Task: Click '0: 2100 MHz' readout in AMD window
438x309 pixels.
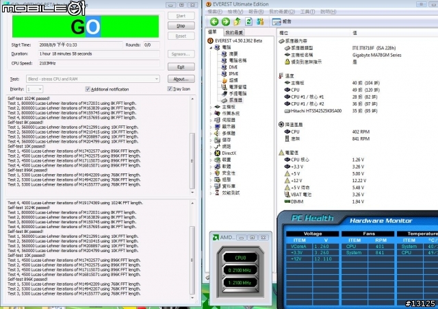Action: (x=240, y=271)
